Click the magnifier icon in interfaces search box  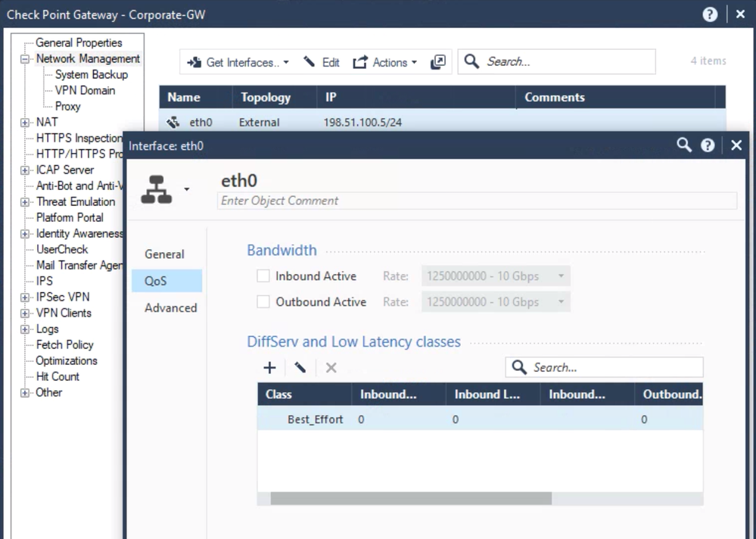point(471,62)
